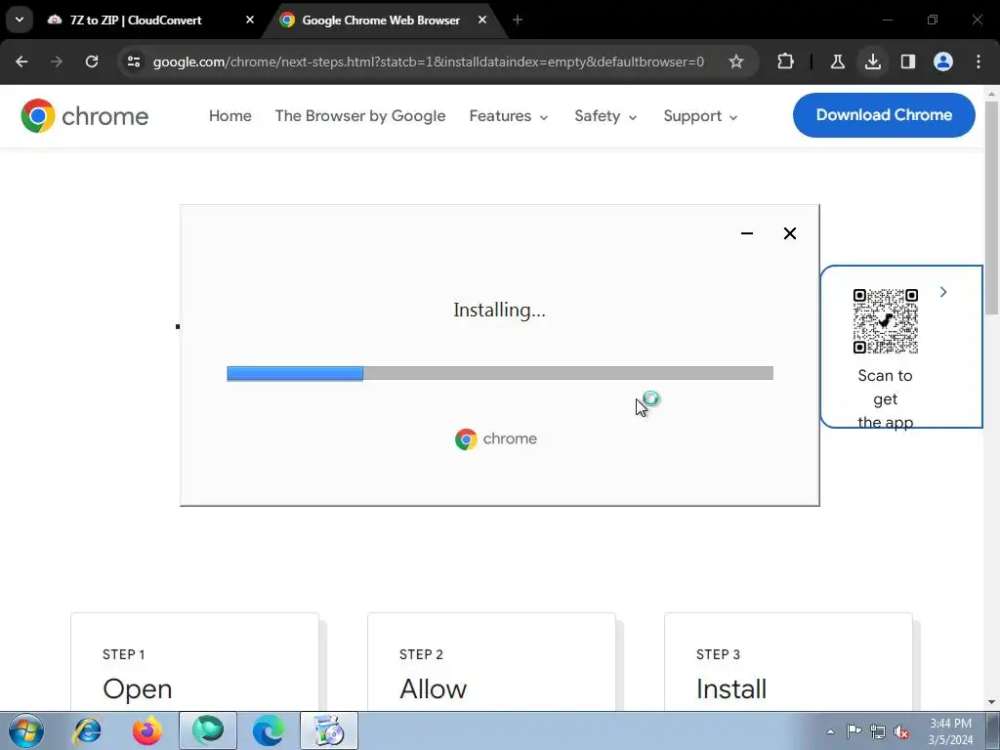Close the CloudConvert tab
Image resolution: width=1000 pixels, height=750 pixels.
click(x=250, y=20)
